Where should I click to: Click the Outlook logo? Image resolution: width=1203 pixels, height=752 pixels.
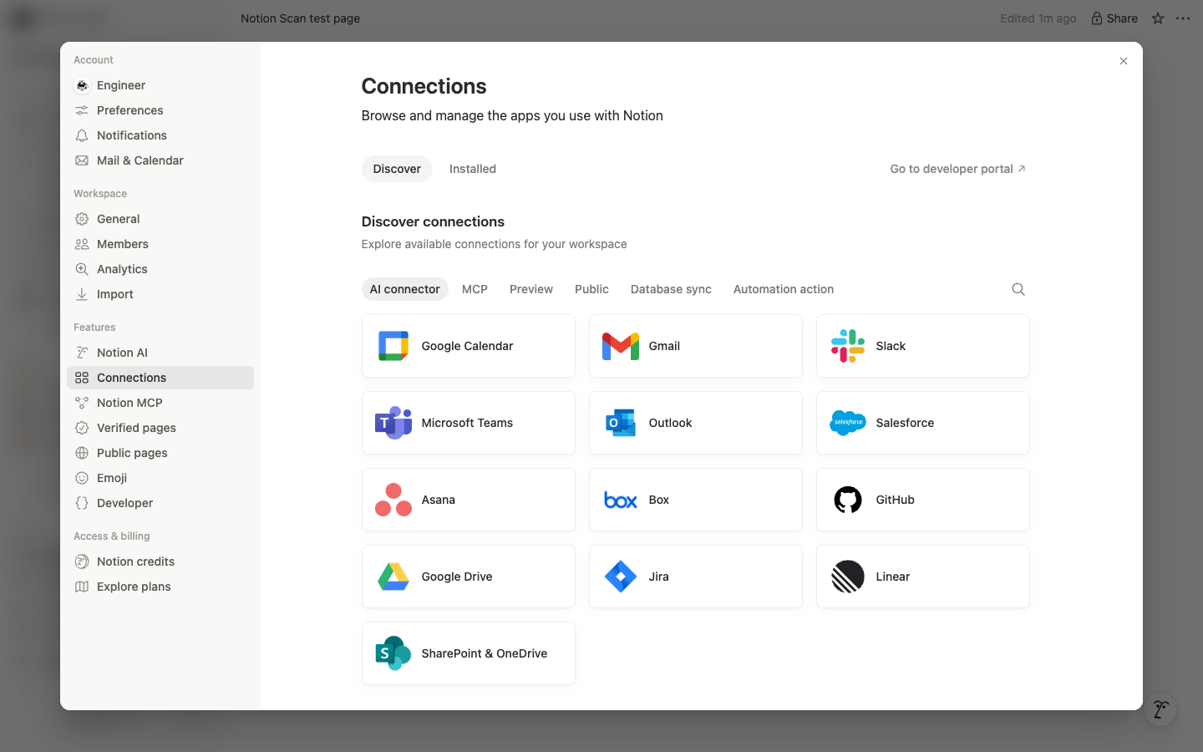[621, 423]
